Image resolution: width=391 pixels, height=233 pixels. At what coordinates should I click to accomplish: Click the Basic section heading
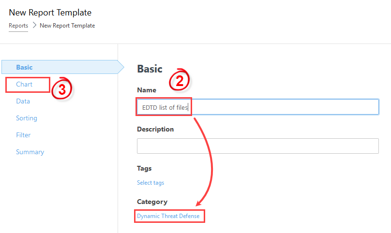click(150, 69)
